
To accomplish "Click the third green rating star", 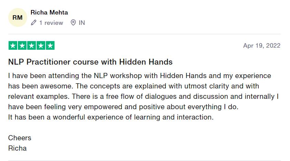I will [31, 46].
